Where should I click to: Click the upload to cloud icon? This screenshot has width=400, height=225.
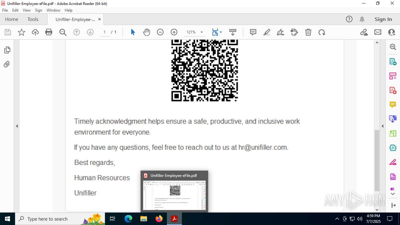[x=35, y=32]
